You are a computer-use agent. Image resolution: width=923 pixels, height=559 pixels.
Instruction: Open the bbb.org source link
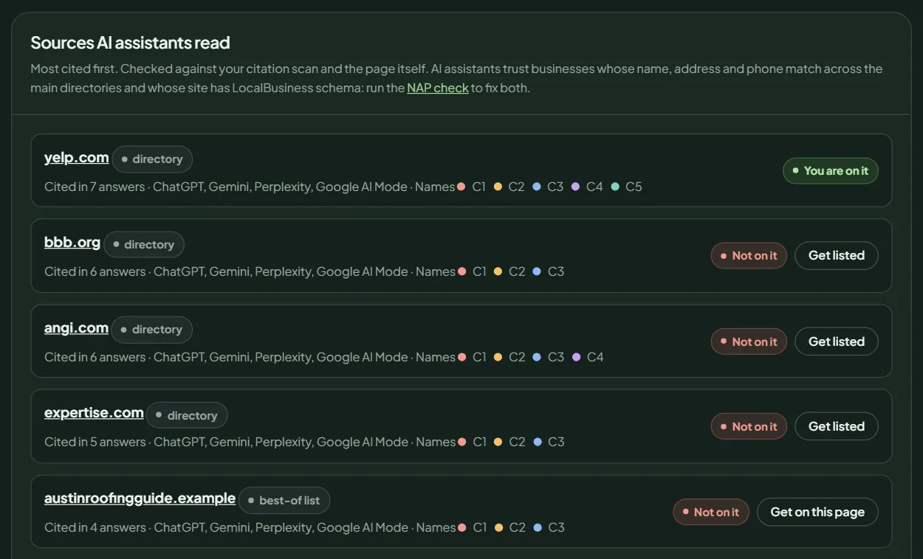72,243
